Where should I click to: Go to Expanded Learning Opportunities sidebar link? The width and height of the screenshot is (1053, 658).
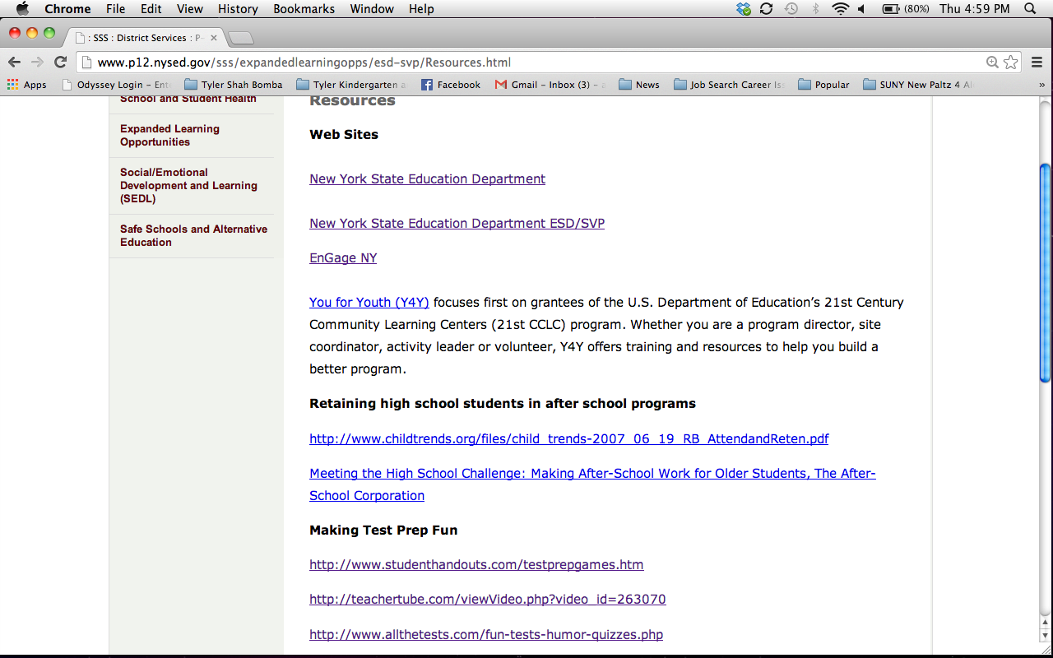click(169, 135)
